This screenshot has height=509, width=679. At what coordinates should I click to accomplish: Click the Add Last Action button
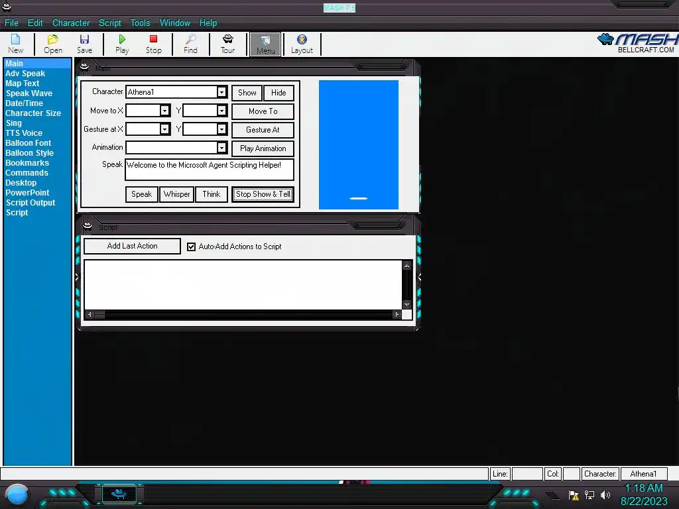click(132, 246)
